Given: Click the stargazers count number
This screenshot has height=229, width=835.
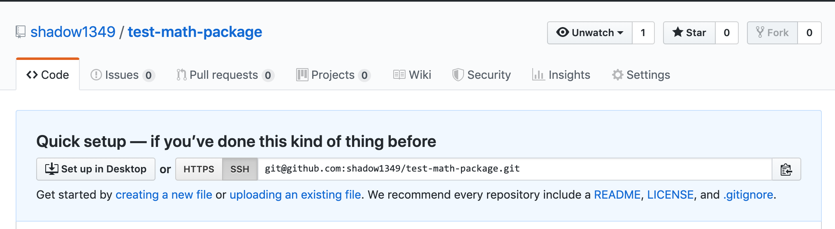Looking at the screenshot, I should (x=727, y=33).
